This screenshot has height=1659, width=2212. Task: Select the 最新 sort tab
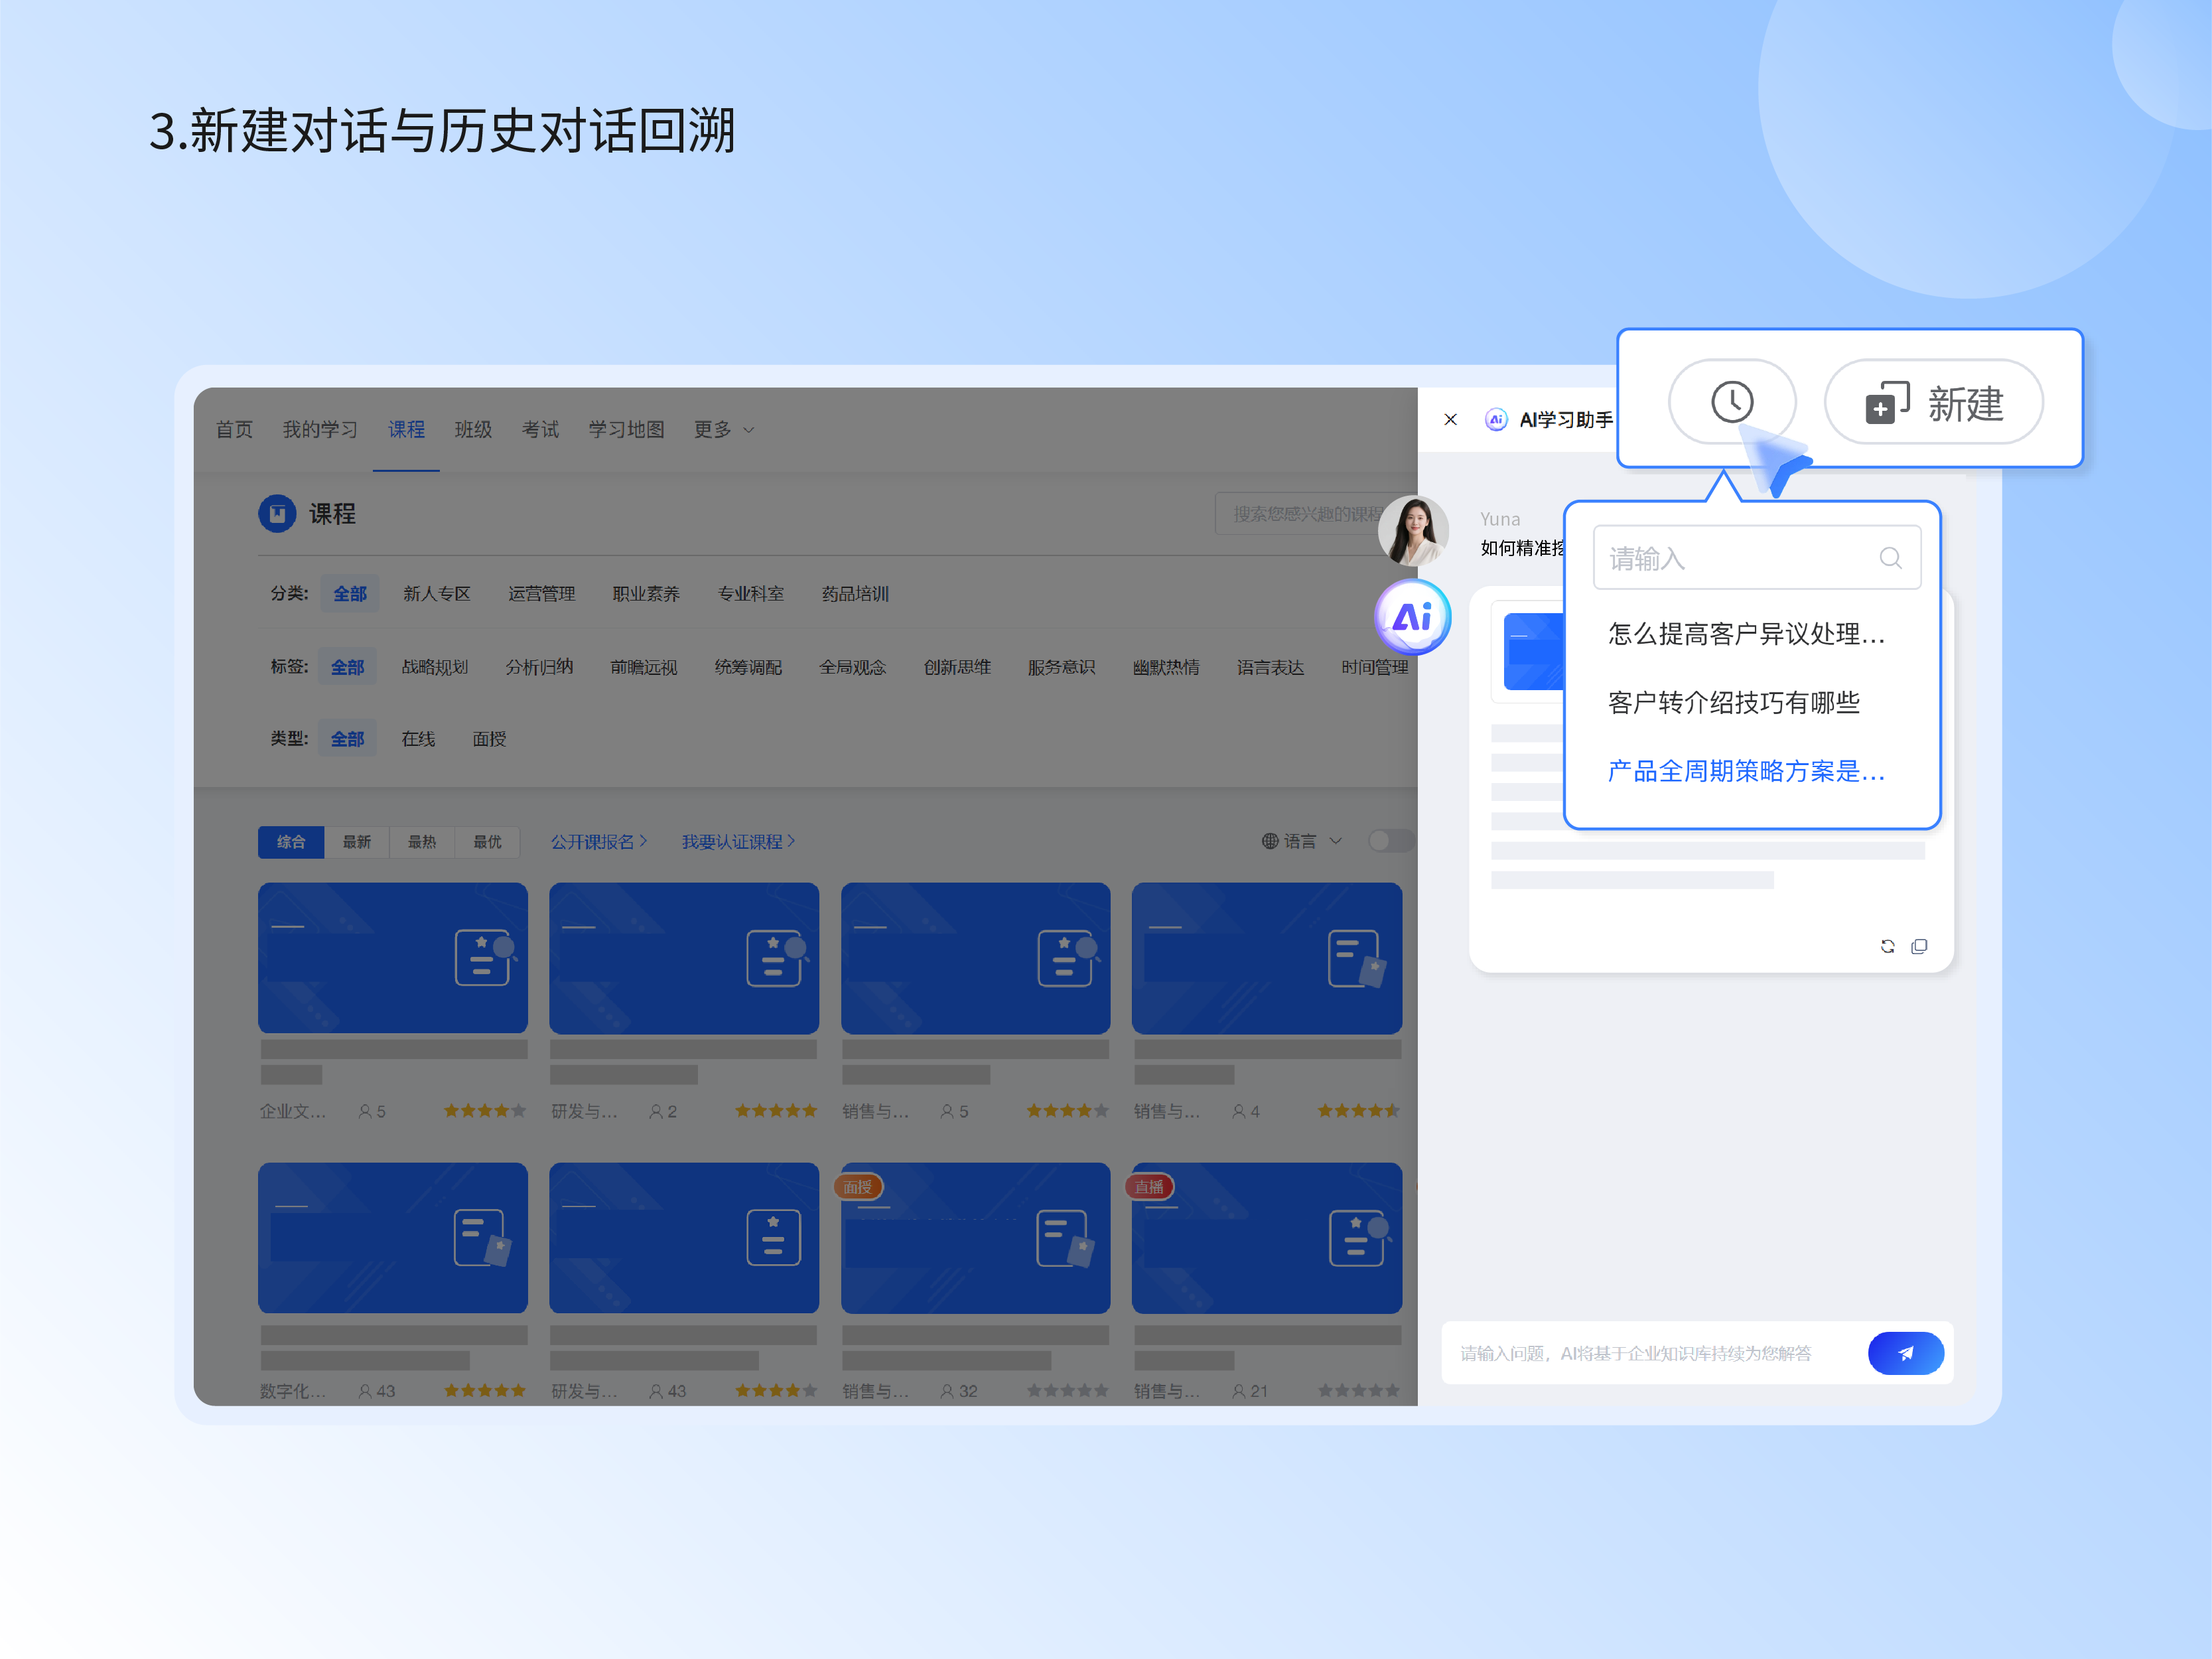point(356,842)
